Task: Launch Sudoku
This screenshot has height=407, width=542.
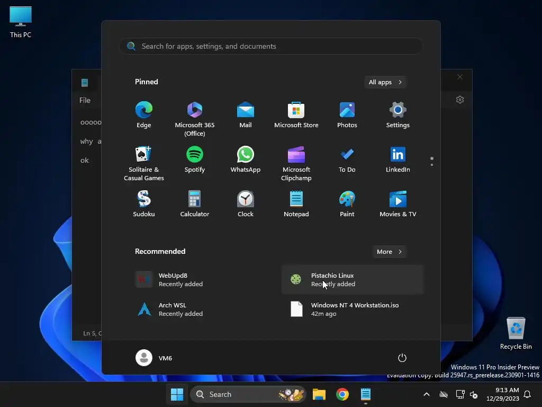Action: pyautogui.click(x=144, y=204)
